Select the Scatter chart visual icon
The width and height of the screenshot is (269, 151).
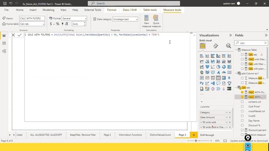213,67
